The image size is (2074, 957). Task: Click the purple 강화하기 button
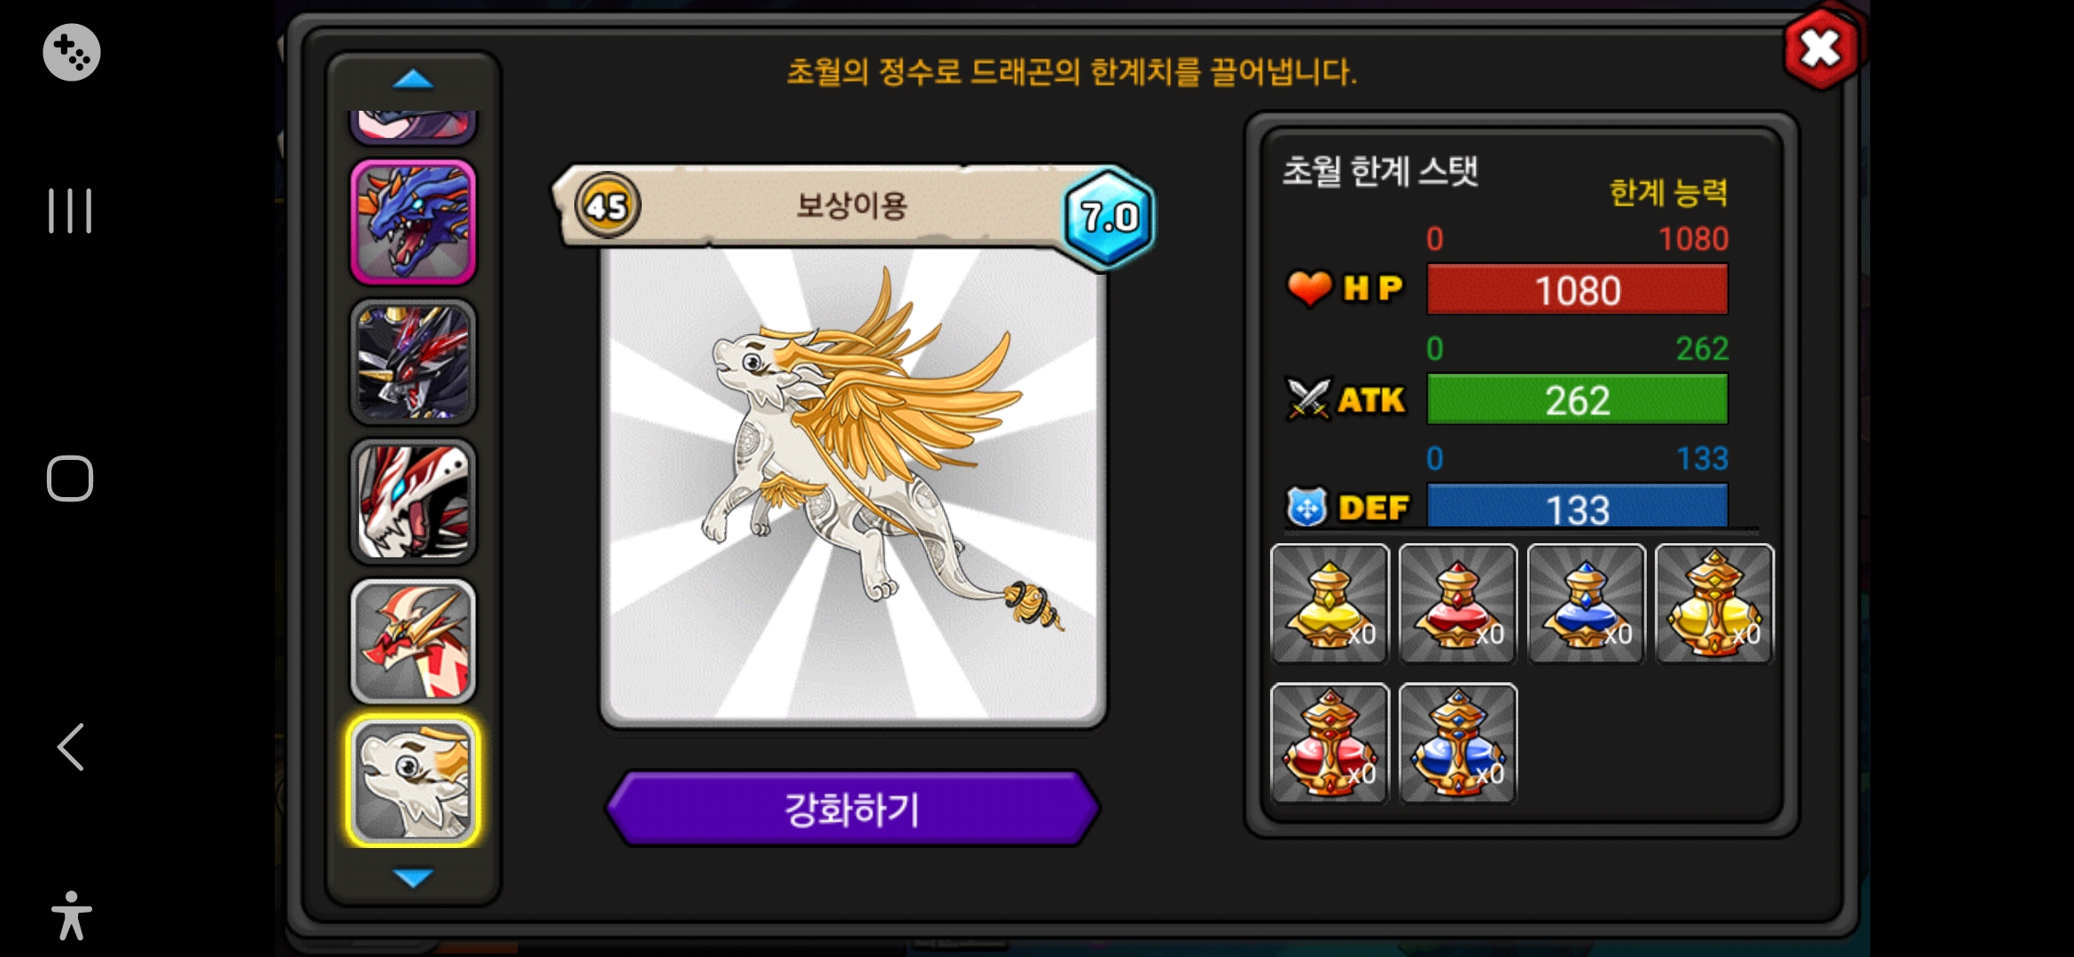(x=853, y=809)
